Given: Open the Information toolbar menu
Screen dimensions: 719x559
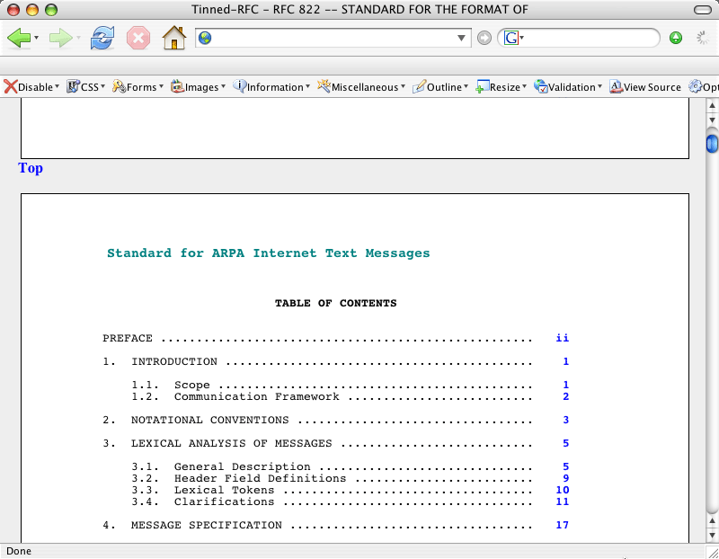Looking at the screenshot, I should (x=271, y=86).
